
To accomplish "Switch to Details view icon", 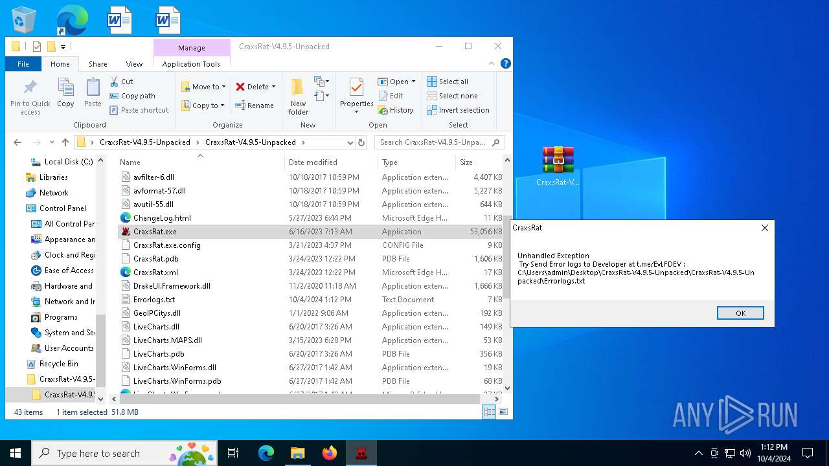I will (490, 412).
